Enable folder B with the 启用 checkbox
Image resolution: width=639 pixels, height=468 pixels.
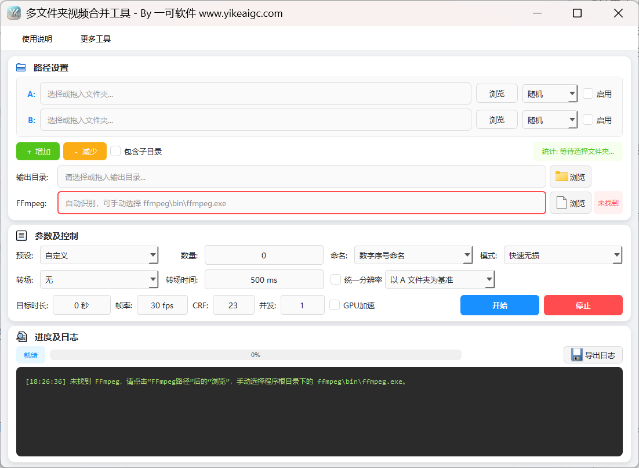587,120
